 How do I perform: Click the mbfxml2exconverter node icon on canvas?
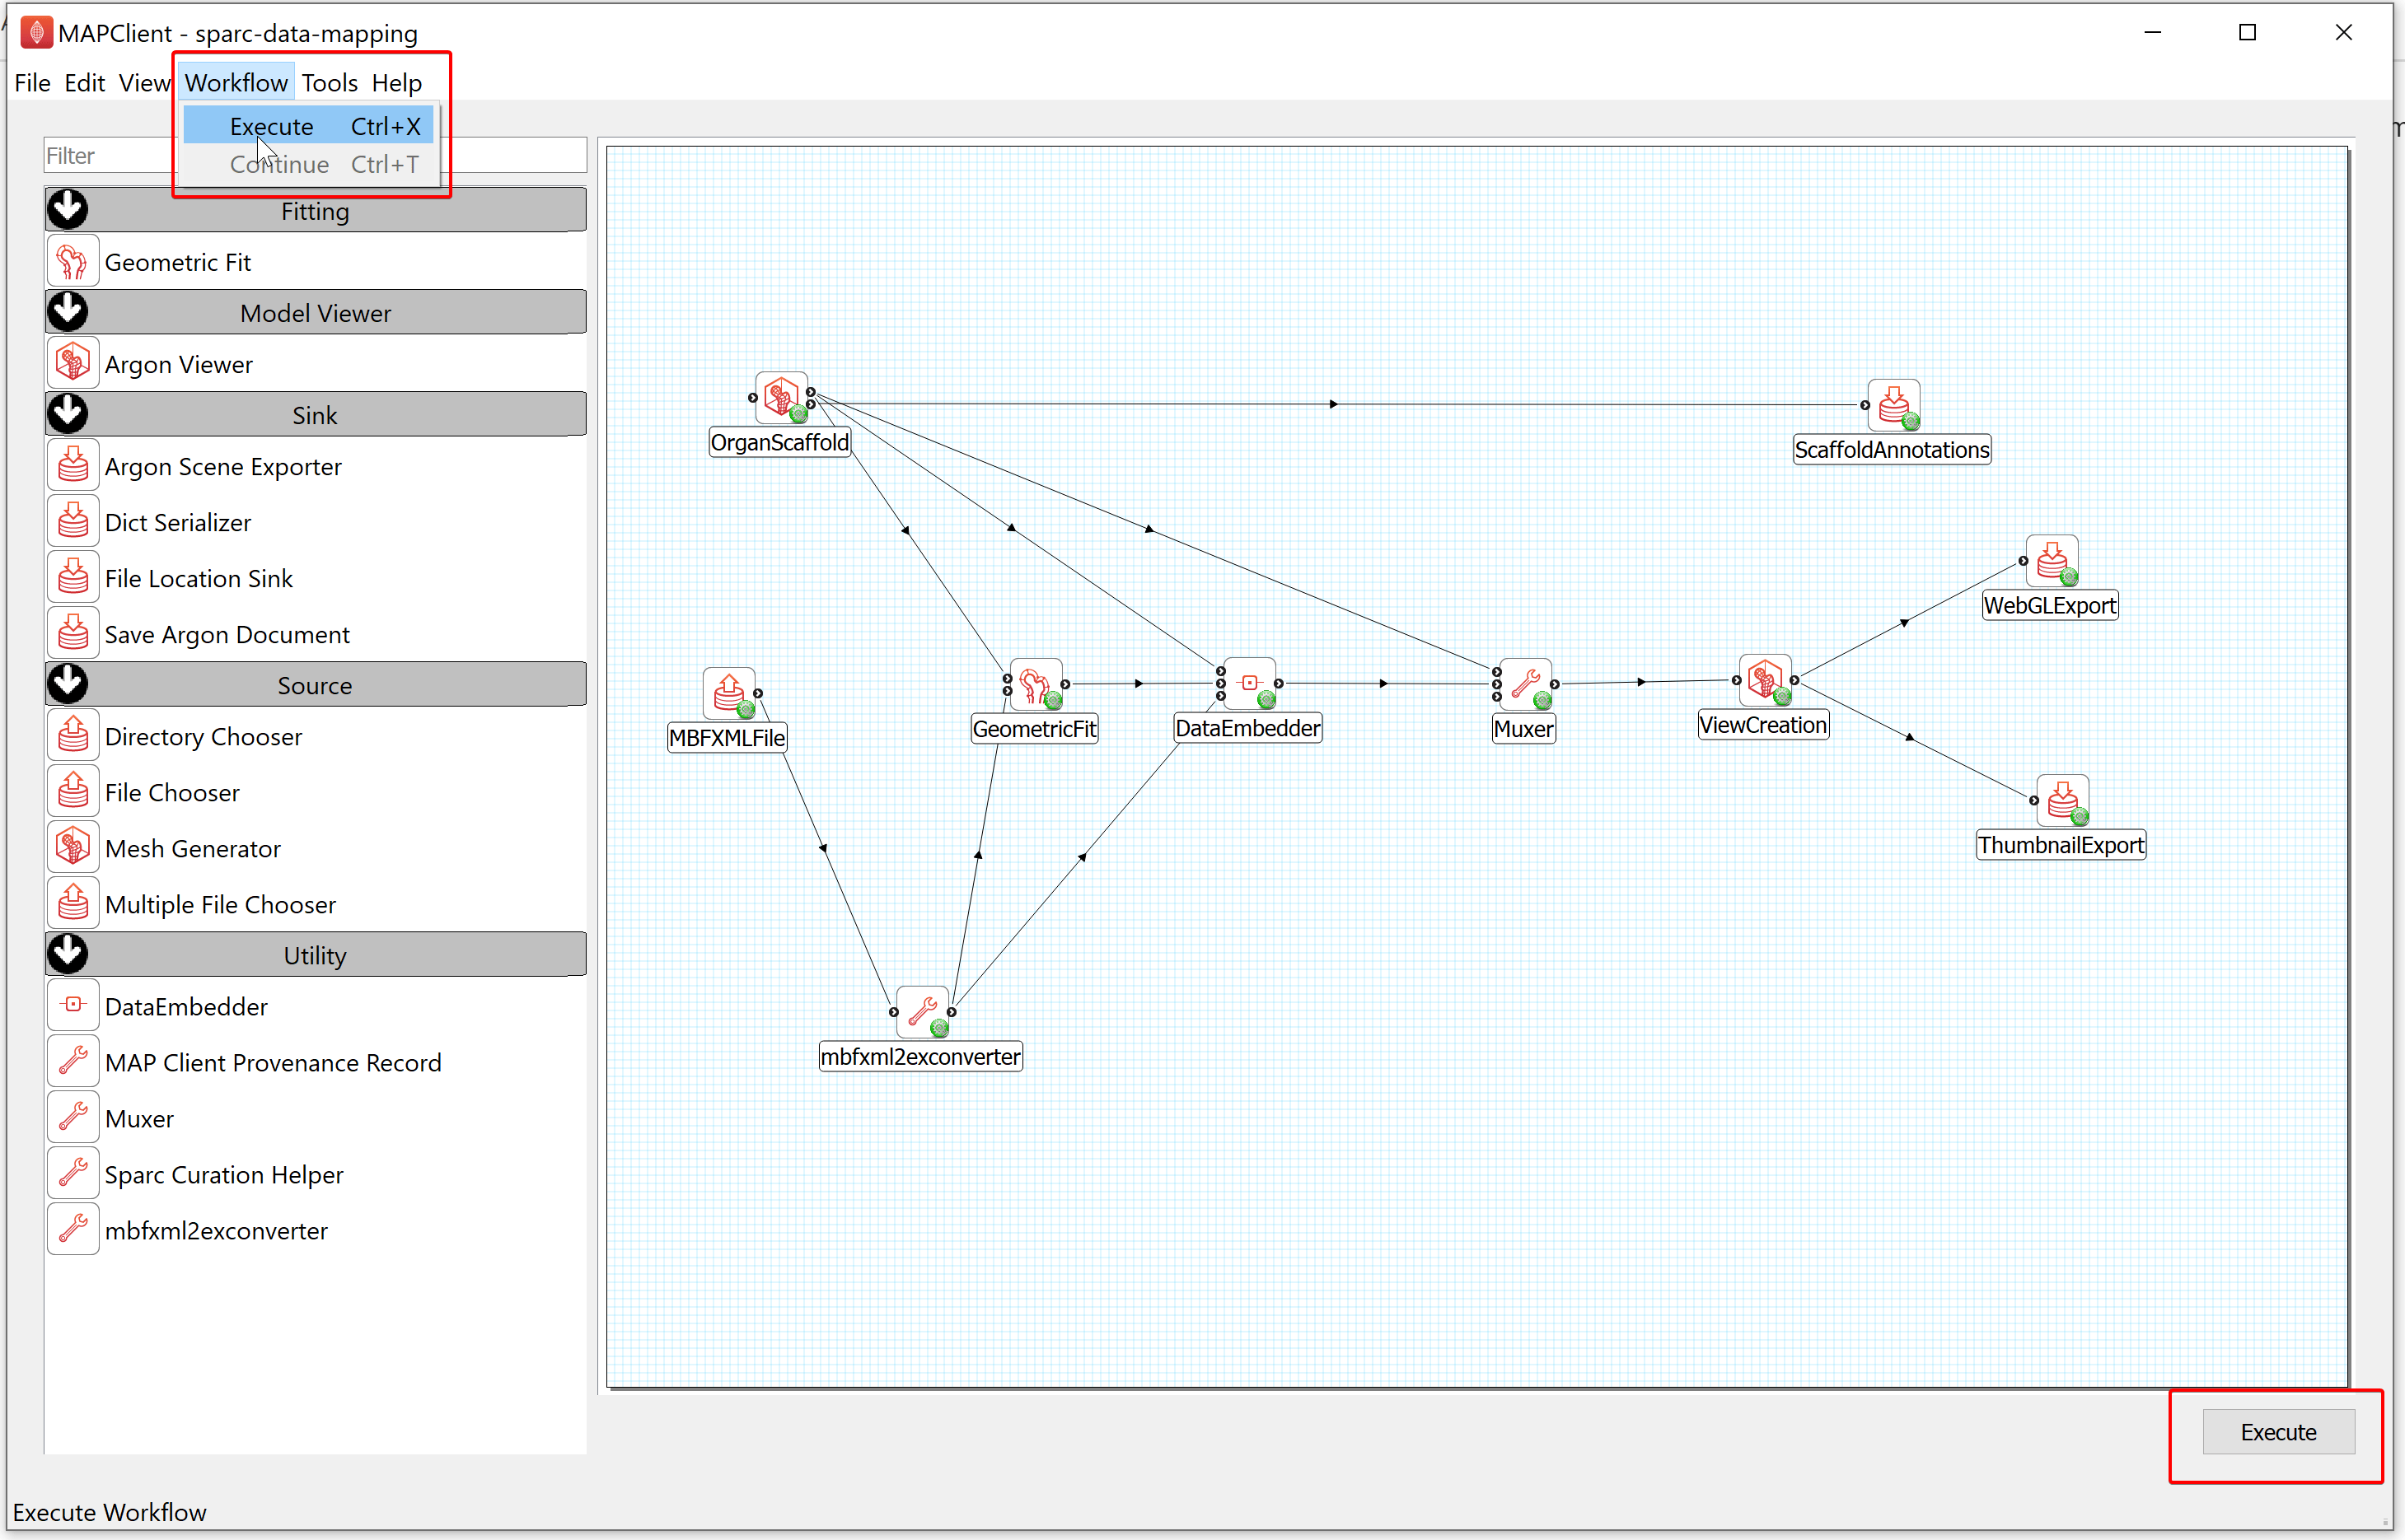pyautogui.click(x=923, y=1012)
